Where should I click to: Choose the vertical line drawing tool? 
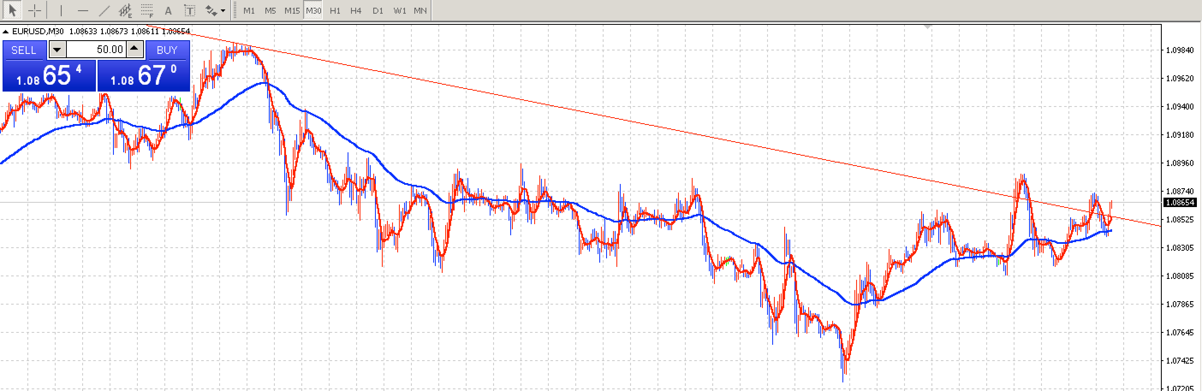pos(61,10)
